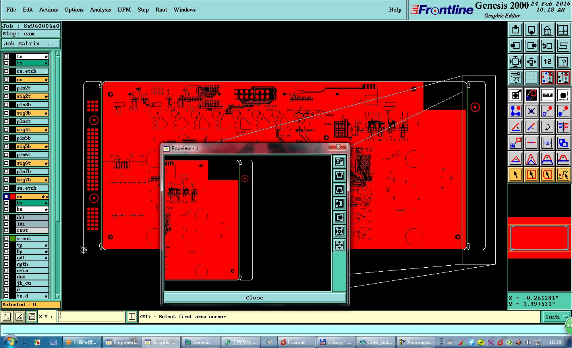The image size is (572, 348).
Task: Enable visibility checkbox for drl layer
Action: click(6, 218)
